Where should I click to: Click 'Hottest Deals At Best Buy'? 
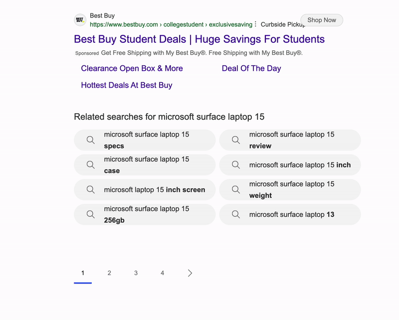(x=127, y=85)
